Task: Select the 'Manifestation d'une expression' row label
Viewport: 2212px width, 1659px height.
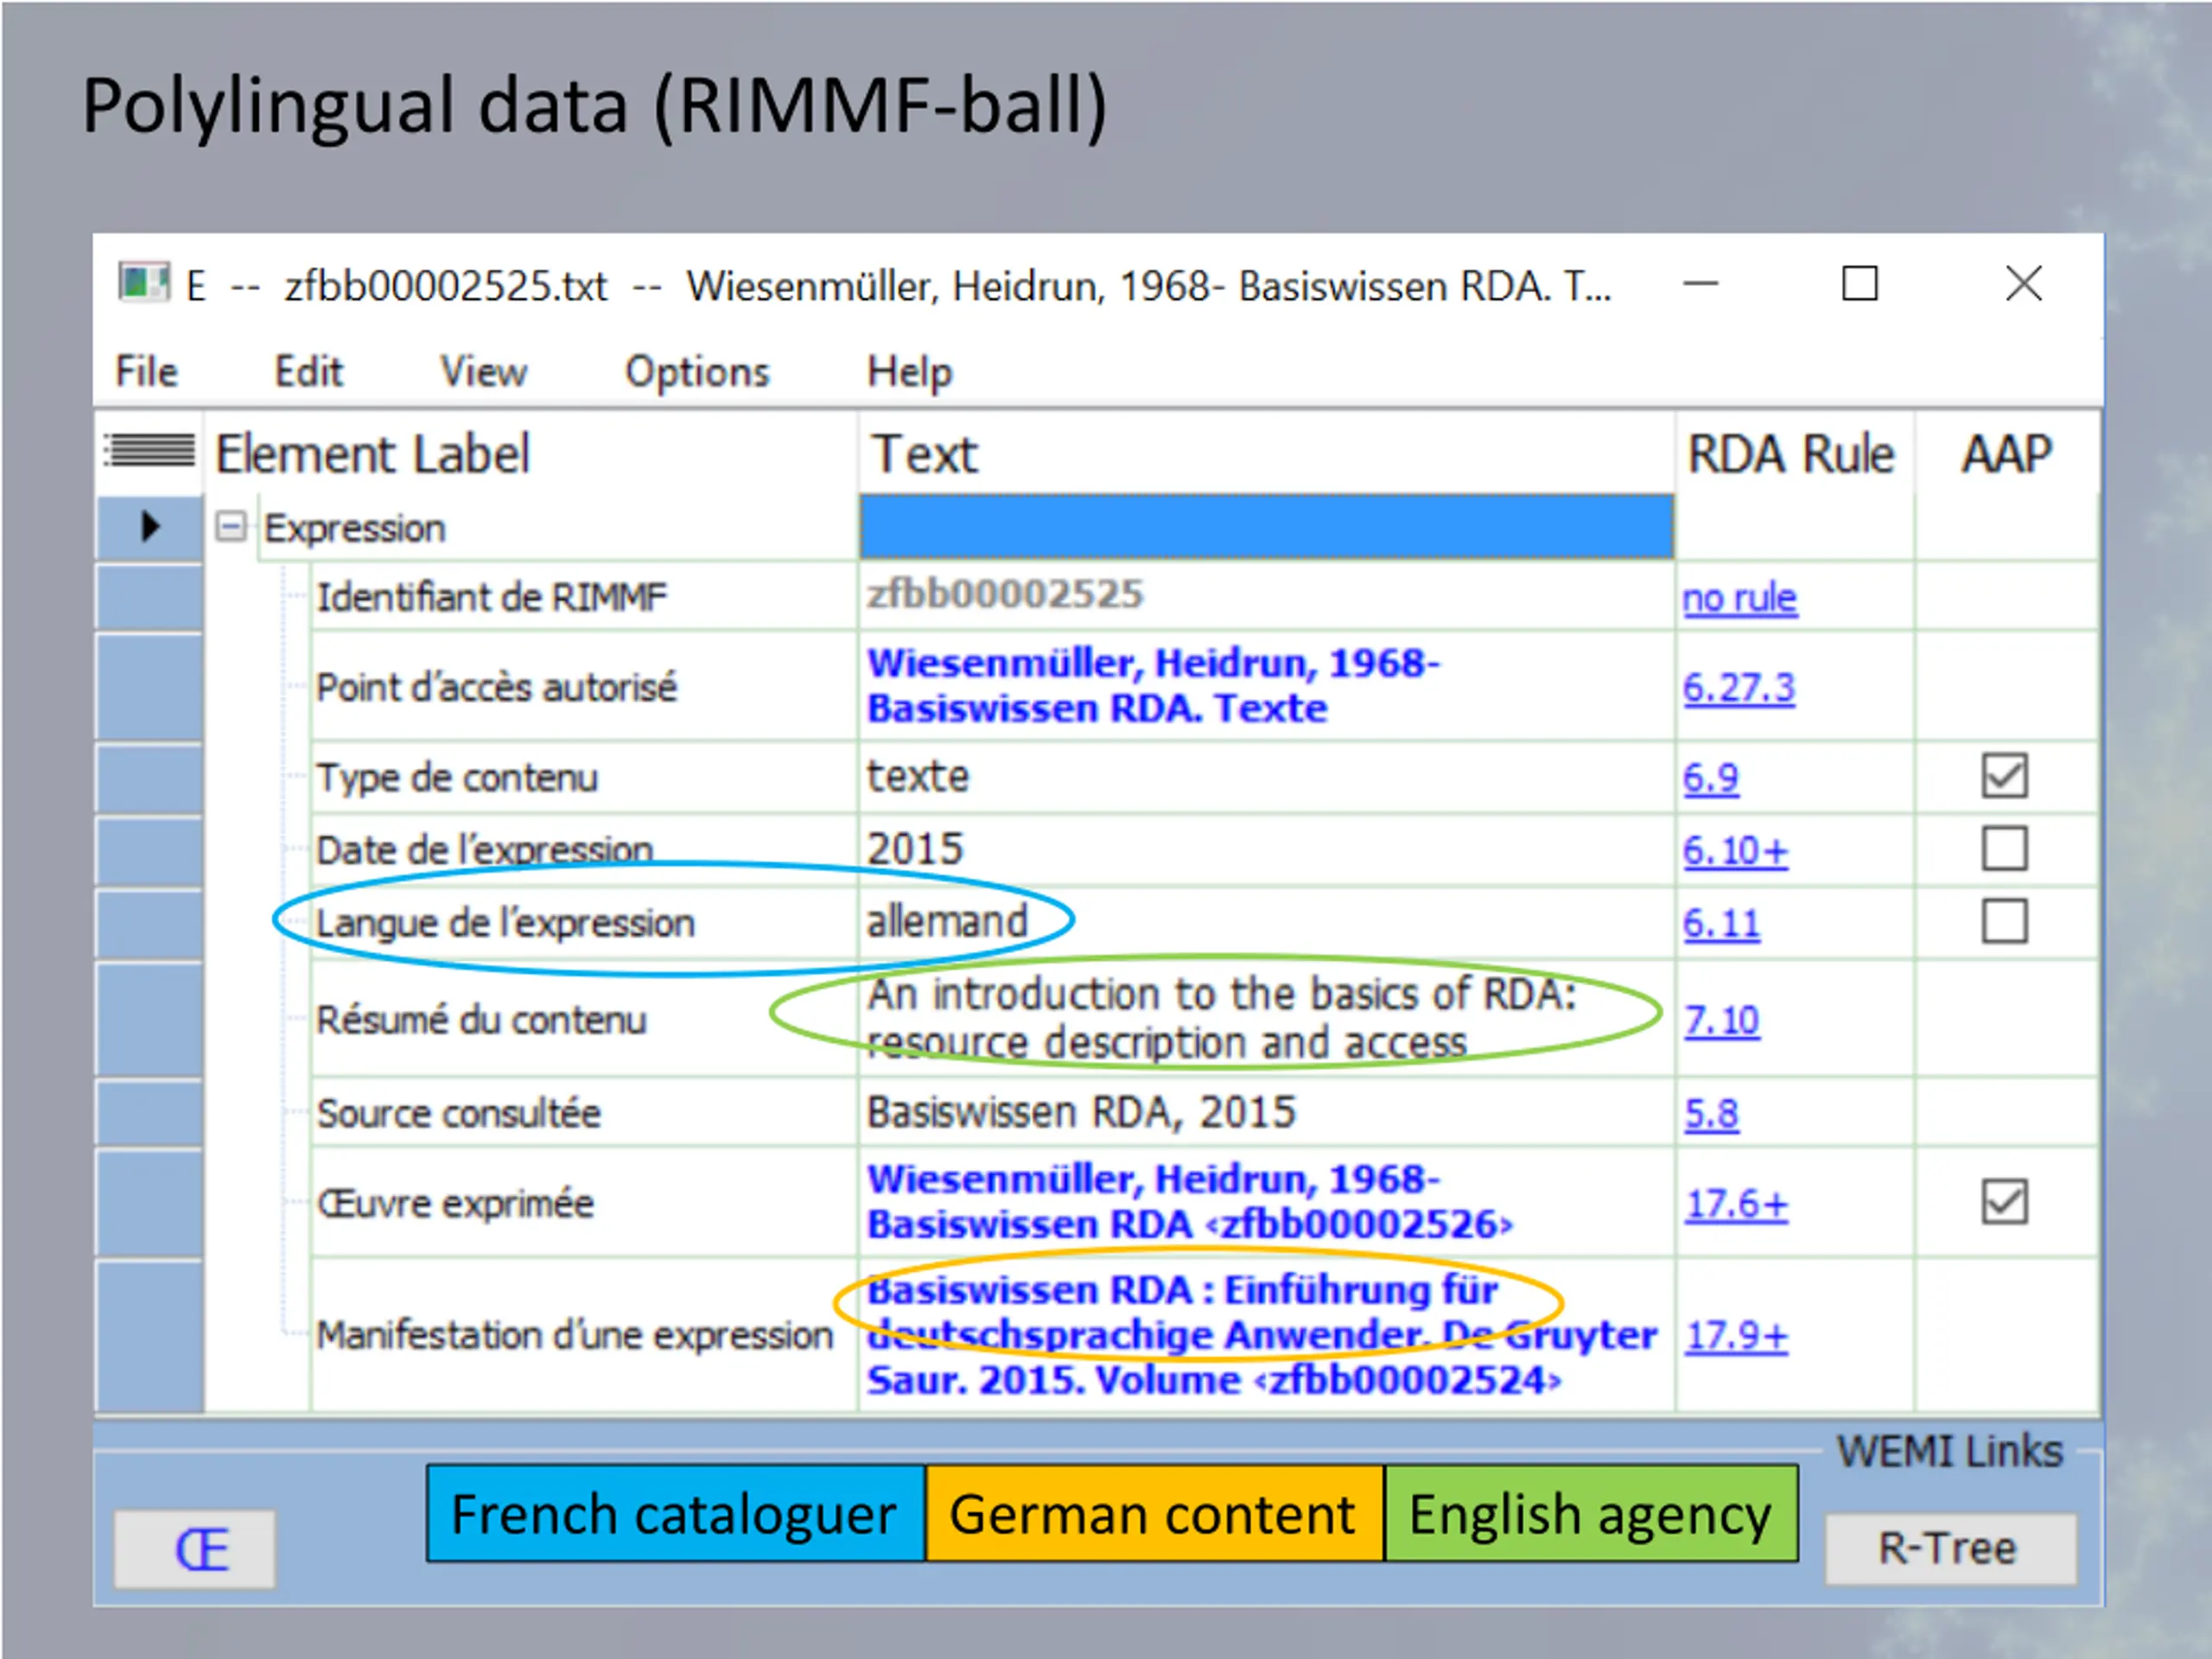Action: point(575,1335)
